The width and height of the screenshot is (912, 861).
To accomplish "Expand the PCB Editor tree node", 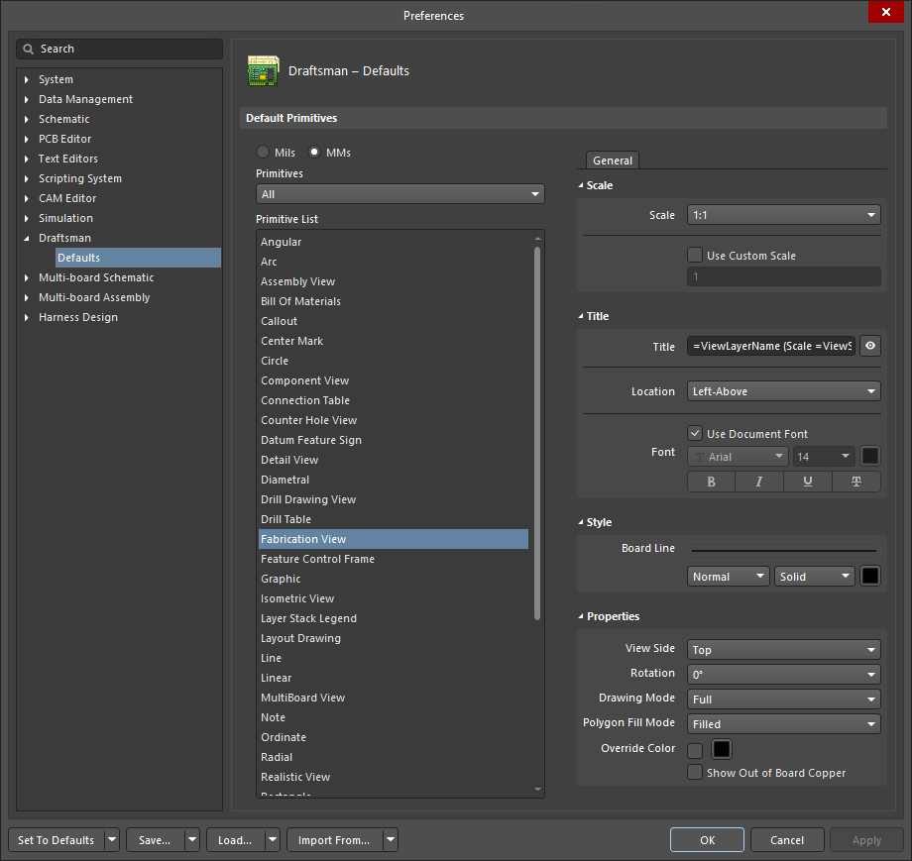I will [x=26, y=139].
